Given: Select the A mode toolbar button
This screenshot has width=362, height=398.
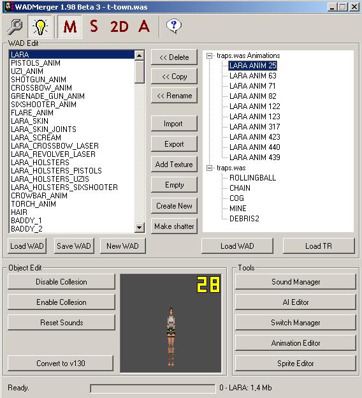Looking at the screenshot, I should pos(144,26).
